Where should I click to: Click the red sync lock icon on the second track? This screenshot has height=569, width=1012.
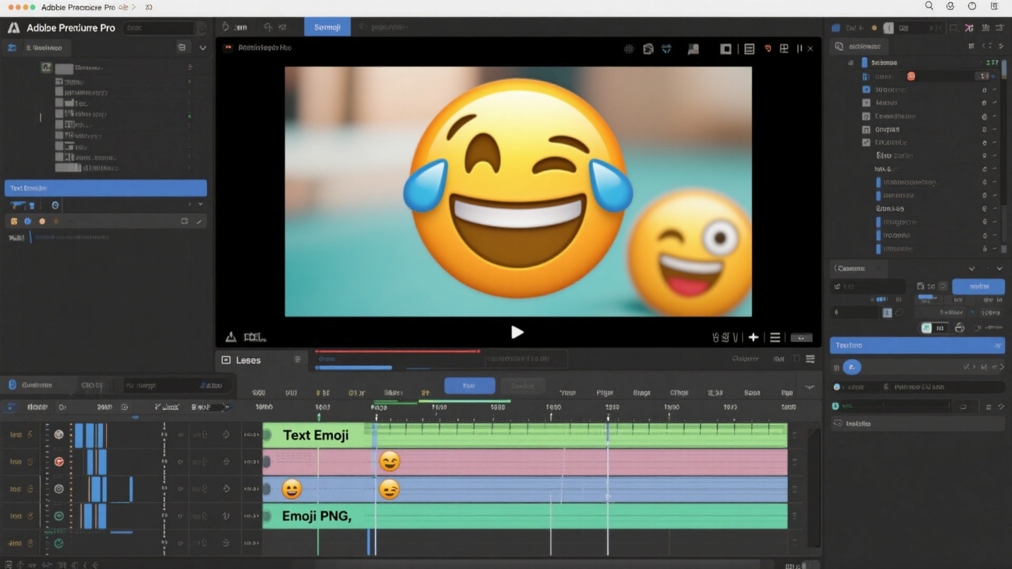tap(59, 461)
